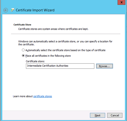The image size is (127, 121).
Task: Click the description about certificate stores being kept
Action: pyautogui.click(x=53, y=29)
